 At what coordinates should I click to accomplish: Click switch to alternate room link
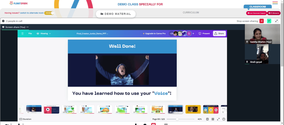click(32, 13)
